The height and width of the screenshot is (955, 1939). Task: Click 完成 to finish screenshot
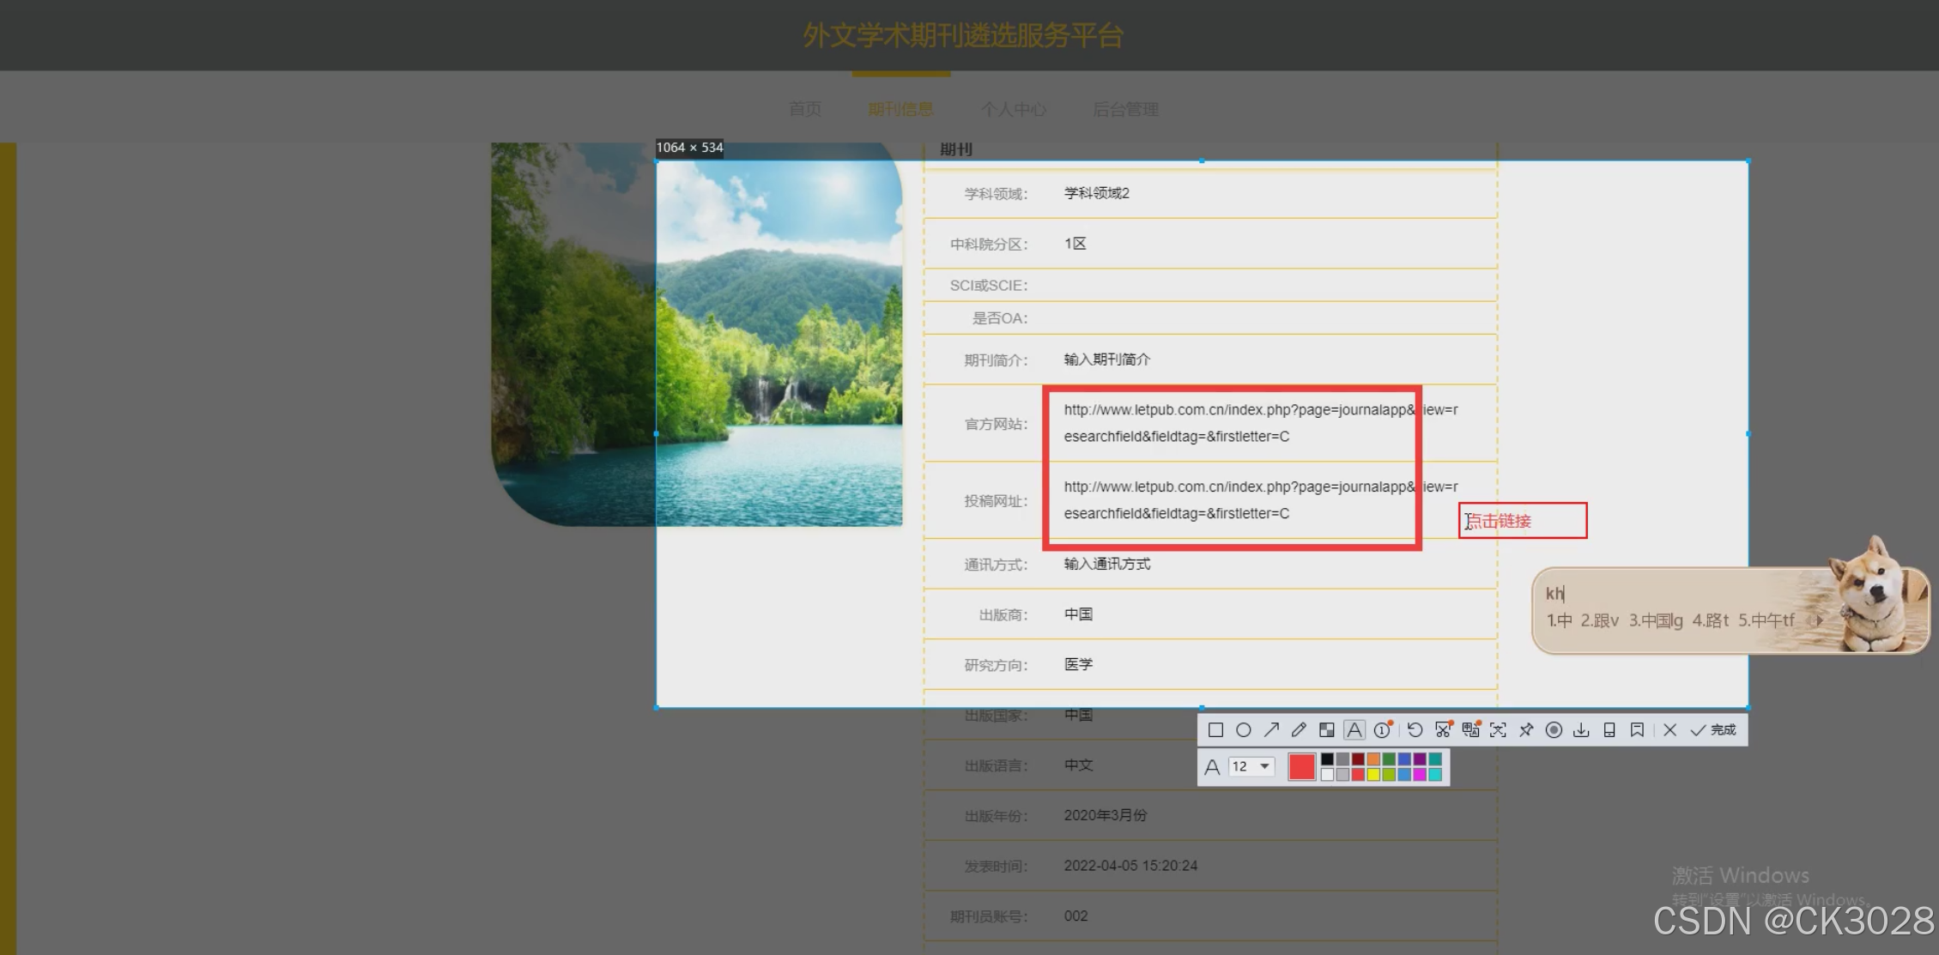1713,730
